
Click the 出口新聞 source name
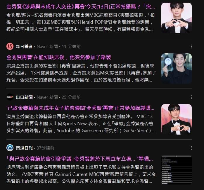pyautogui.click(x=24, y=97)
